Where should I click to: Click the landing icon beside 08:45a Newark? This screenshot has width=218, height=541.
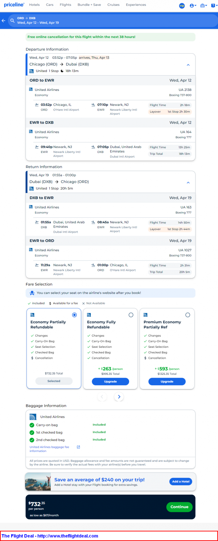93,222
